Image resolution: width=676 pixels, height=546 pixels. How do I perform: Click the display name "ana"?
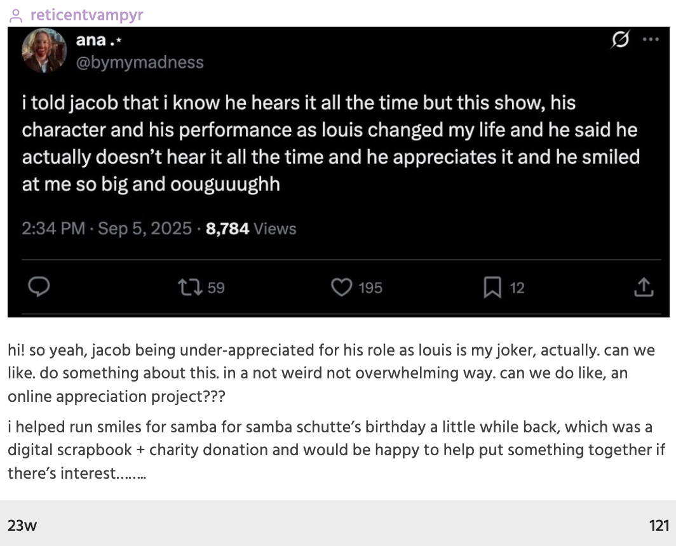pyautogui.click(x=91, y=42)
